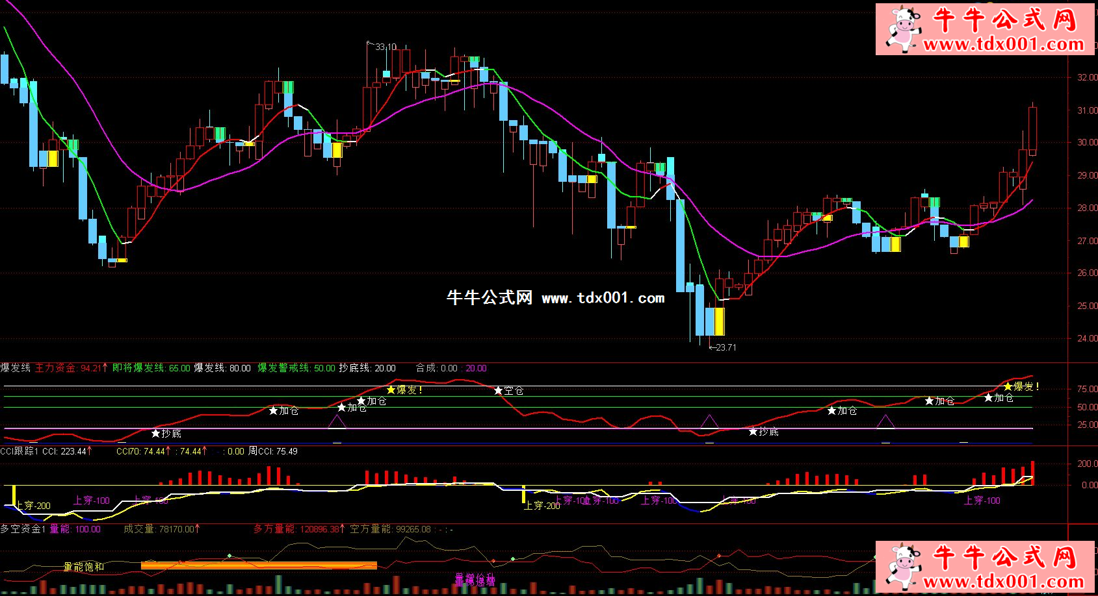The width and height of the screenshot is (1098, 596).
Task: Select the 成交量: 78170.00 value
Action: coord(162,529)
